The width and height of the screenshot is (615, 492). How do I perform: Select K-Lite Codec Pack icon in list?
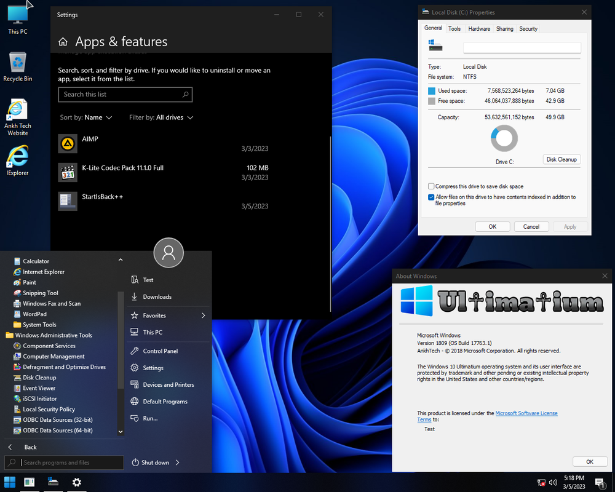[68, 173]
